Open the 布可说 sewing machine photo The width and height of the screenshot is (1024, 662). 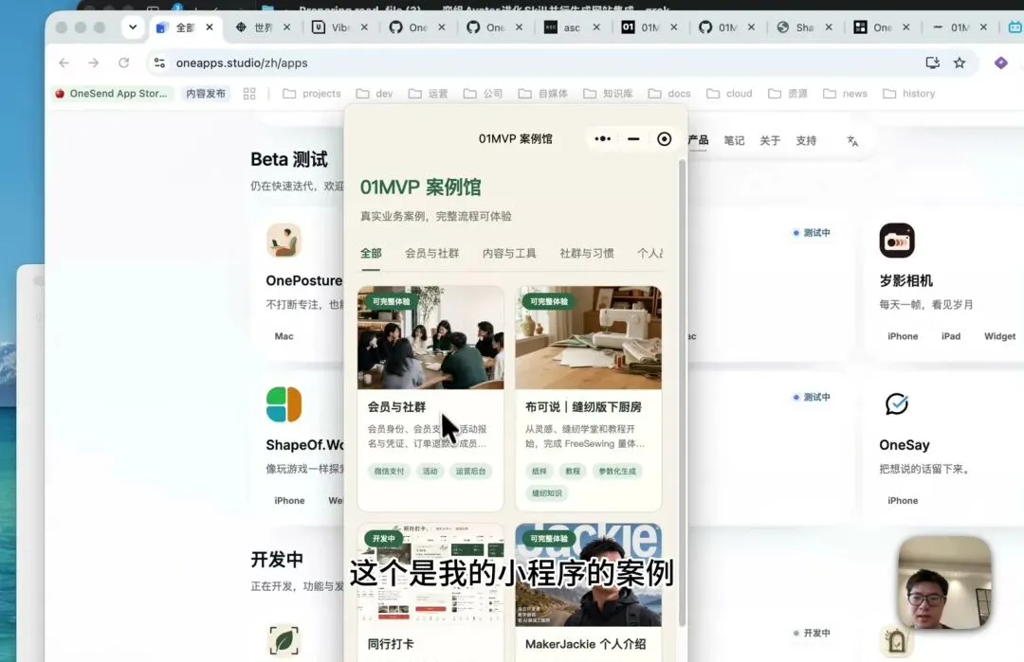click(589, 337)
